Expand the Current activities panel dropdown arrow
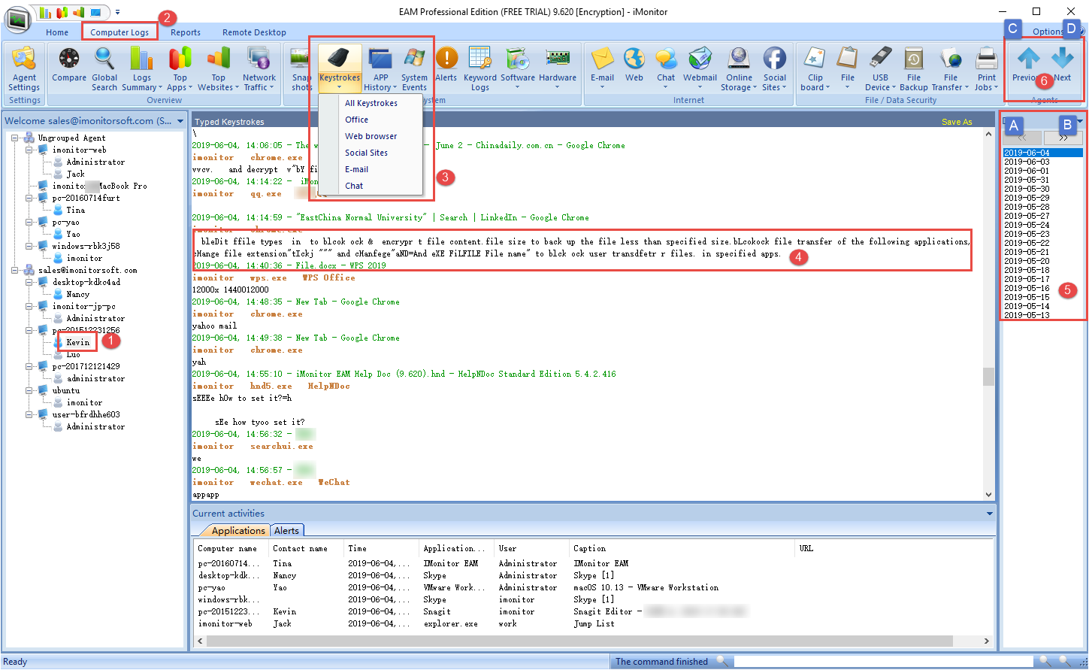Screen dimensions: 1089x670 click(x=990, y=514)
